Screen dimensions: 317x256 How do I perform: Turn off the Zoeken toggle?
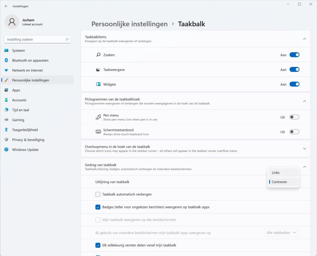pyautogui.click(x=294, y=55)
